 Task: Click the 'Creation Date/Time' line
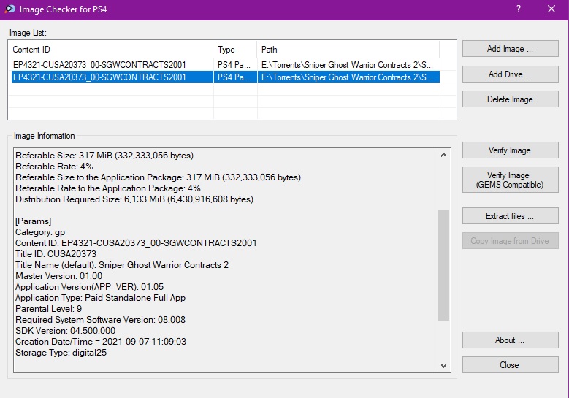click(x=101, y=341)
